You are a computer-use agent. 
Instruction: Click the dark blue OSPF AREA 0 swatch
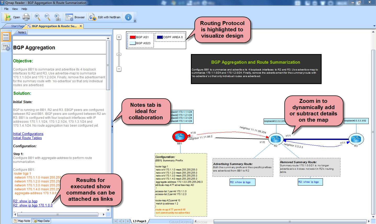click(x=160, y=37)
